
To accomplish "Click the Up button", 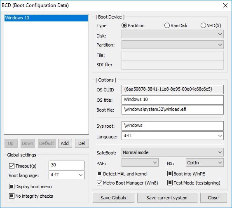I will pyautogui.click(x=11, y=143).
